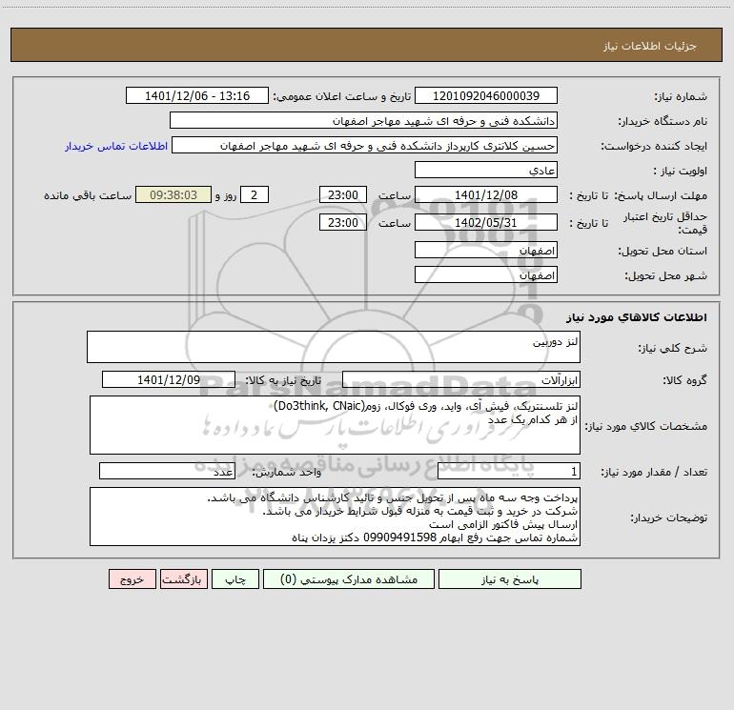
Task: Click the label شهر محل تحویل
Action: tap(665, 275)
